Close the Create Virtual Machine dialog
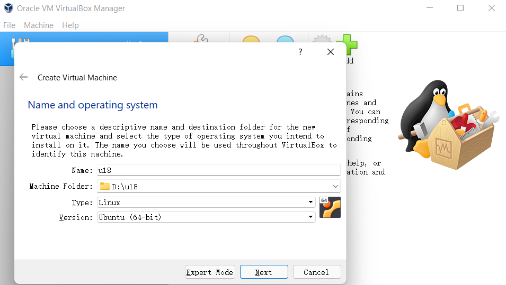506x285 pixels. pos(331,52)
